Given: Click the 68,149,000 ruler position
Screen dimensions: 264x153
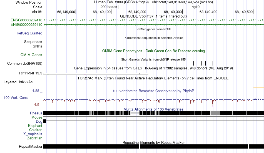Looking at the screenshot, I should (x=66, y=12).
